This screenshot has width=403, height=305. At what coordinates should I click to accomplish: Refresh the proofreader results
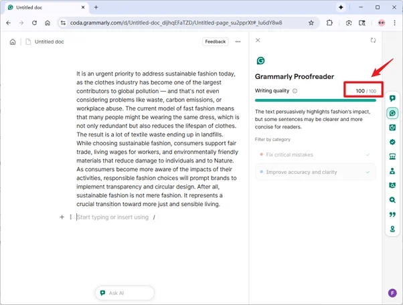pyautogui.click(x=373, y=41)
